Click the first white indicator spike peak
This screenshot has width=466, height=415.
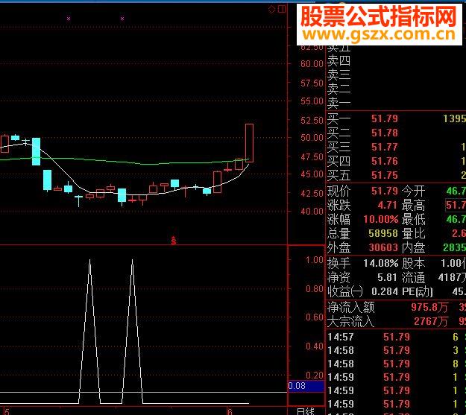pos(89,261)
